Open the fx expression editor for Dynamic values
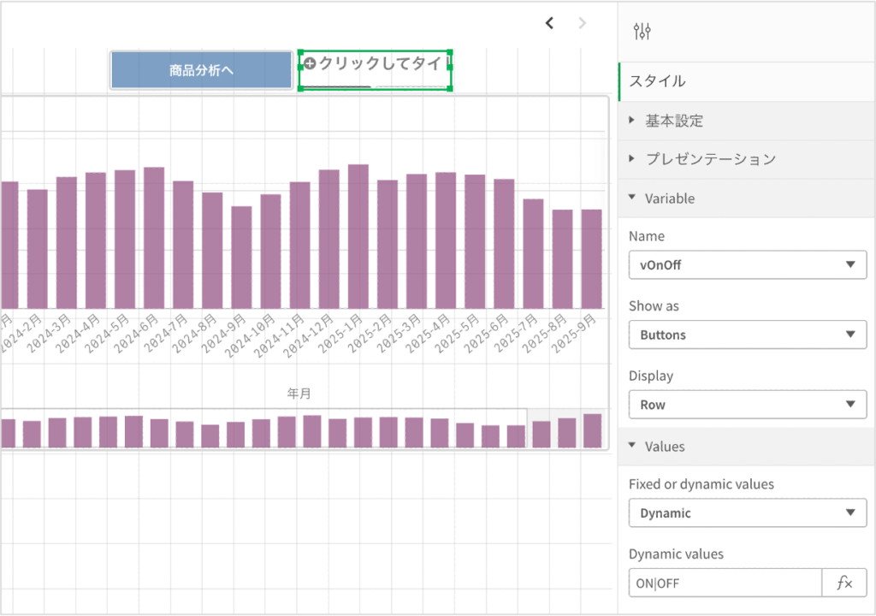This screenshot has height=616, width=876. [x=843, y=583]
